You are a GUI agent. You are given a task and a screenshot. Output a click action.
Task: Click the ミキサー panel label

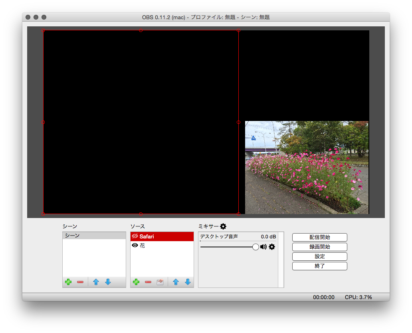[x=208, y=226]
